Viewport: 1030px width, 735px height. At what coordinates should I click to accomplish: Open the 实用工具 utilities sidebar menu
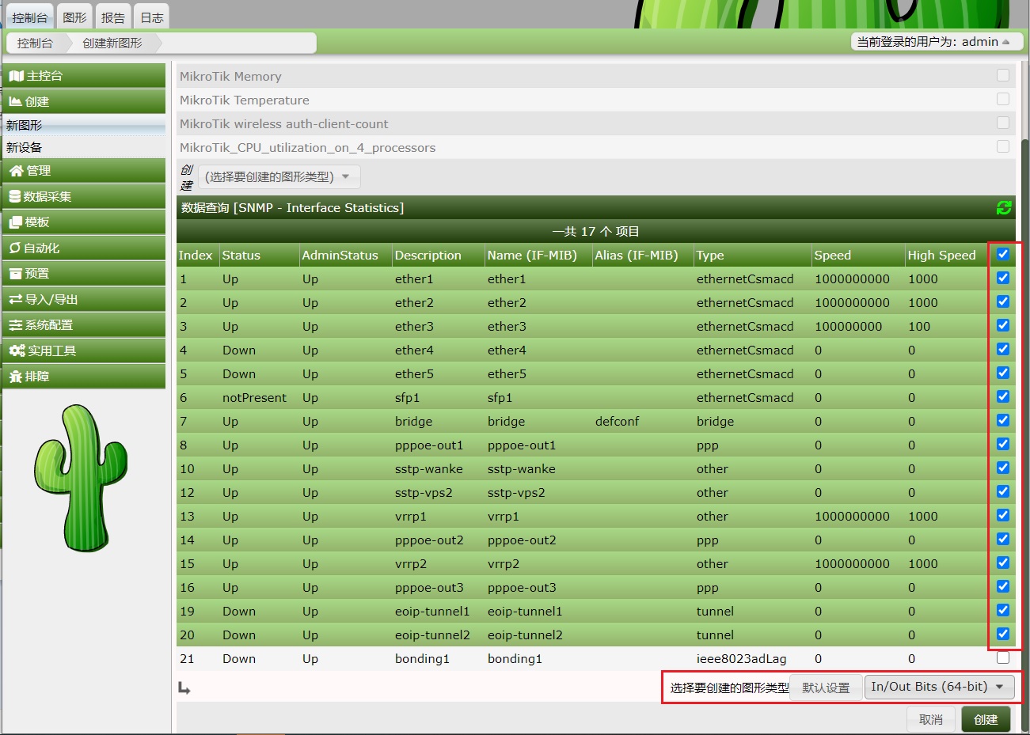pos(84,351)
